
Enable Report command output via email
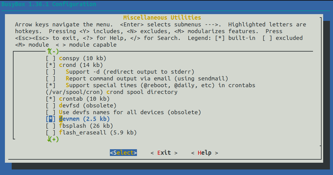point(51,79)
